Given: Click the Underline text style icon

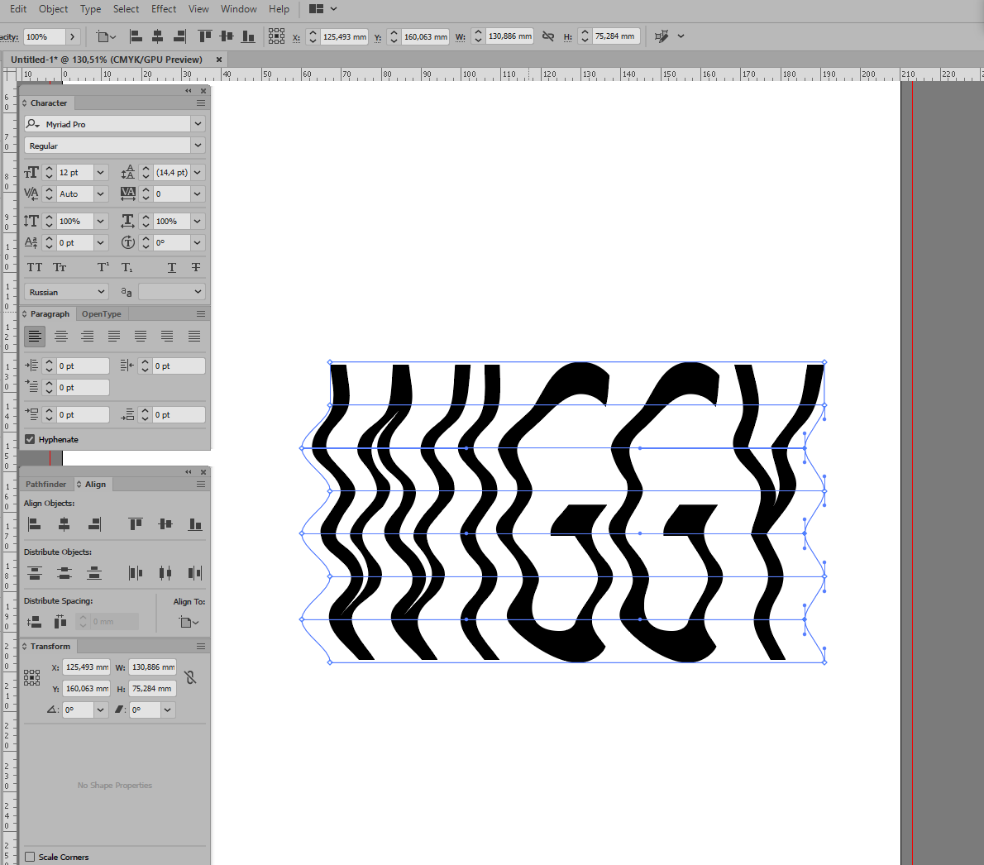Looking at the screenshot, I should pos(172,268).
